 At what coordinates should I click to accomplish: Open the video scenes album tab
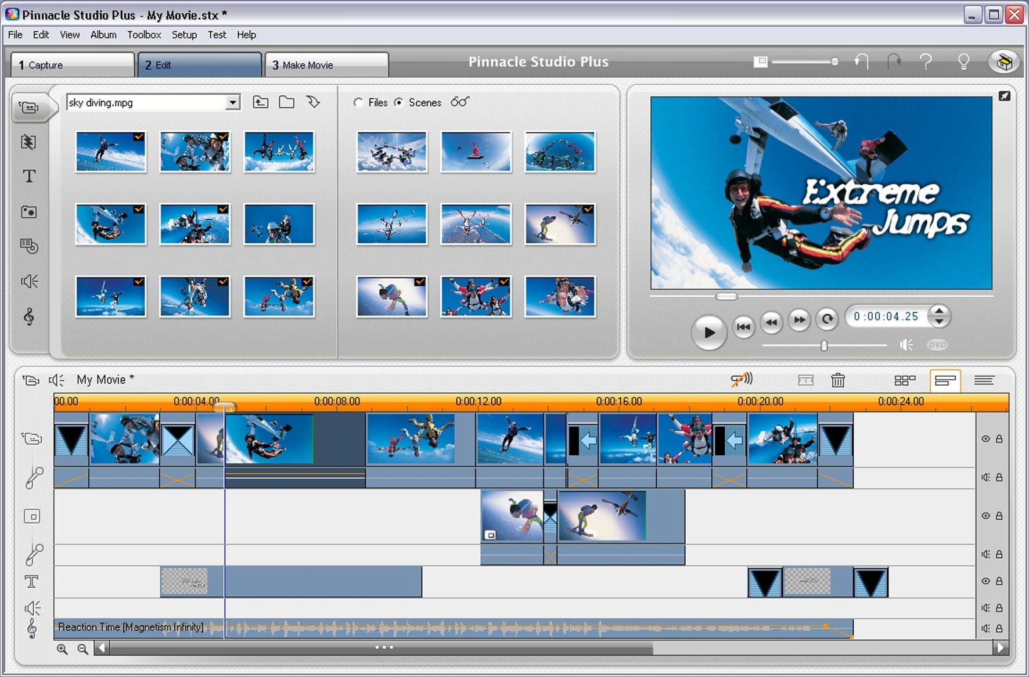pos(29,107)
